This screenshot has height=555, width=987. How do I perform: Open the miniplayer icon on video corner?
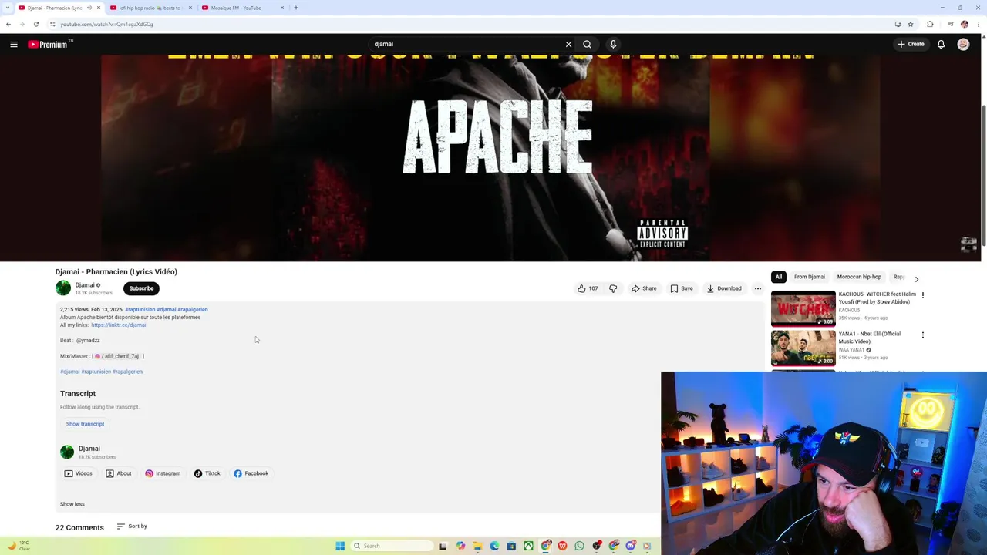point(968,244)
